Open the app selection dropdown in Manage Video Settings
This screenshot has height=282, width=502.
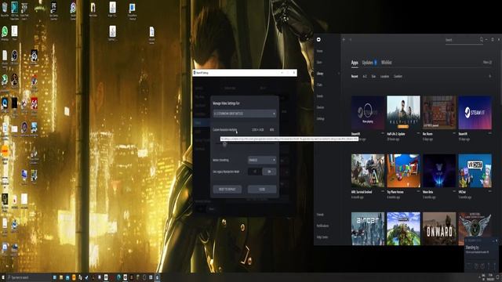(x=245, y=114)
